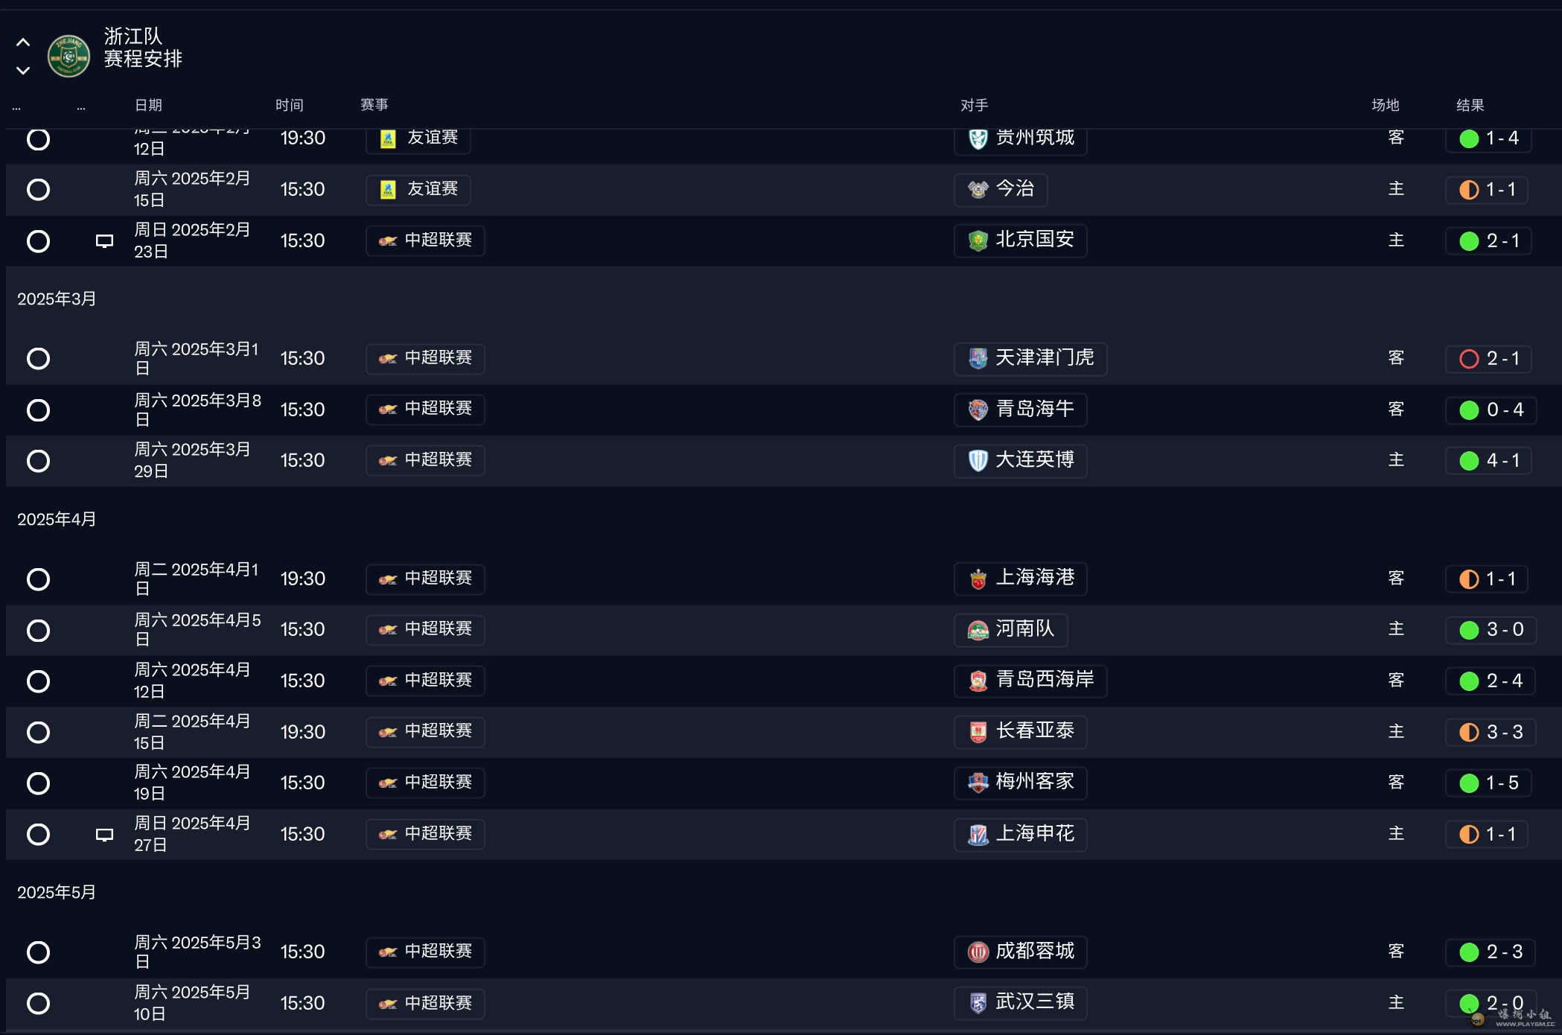Image resolution: width=1562 pixels, height=1035 pixels.
Task: Click the Zhejiang team crest logo
Action: (68, 56)
